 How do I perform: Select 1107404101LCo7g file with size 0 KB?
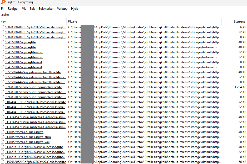click(35, 112)
